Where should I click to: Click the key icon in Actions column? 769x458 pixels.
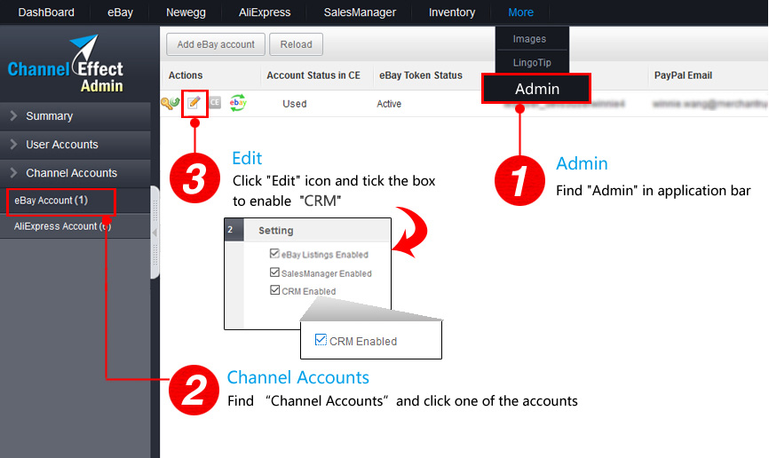(170, 103)
